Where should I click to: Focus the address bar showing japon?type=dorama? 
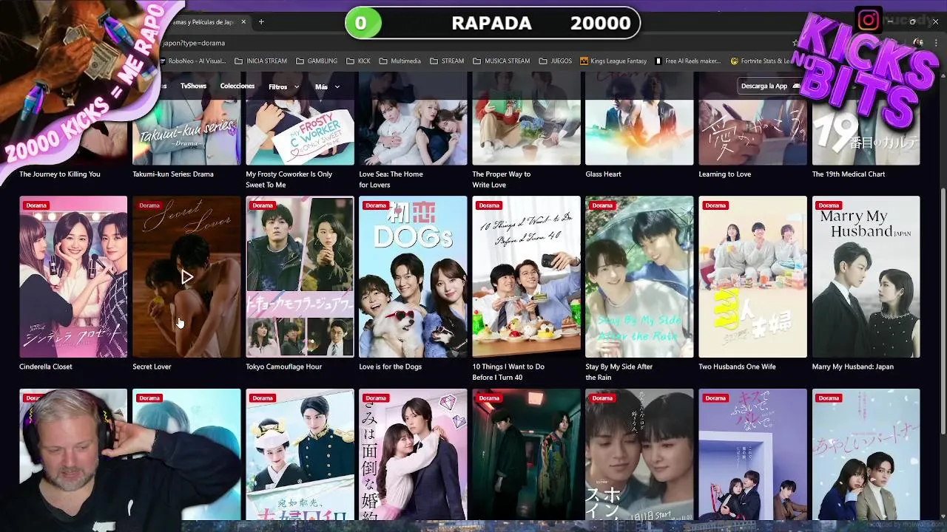(x=473, y=43)
